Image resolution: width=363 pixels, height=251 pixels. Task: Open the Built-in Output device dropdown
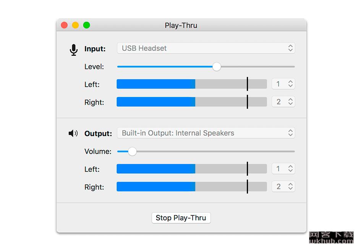206,133
